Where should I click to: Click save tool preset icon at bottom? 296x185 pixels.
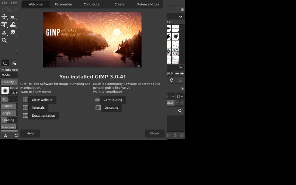(6, 135)
